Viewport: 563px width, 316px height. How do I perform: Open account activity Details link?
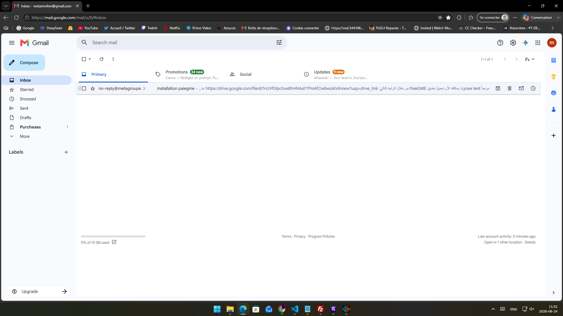pos(530,242)
